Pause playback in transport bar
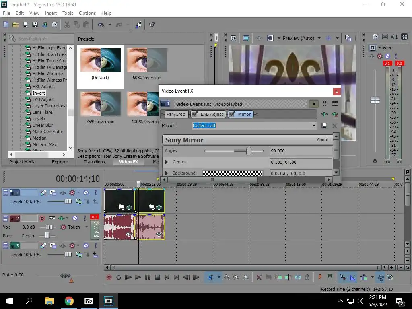Image resolution: width=412 pixels, height=309 pixels. [148, 277]
